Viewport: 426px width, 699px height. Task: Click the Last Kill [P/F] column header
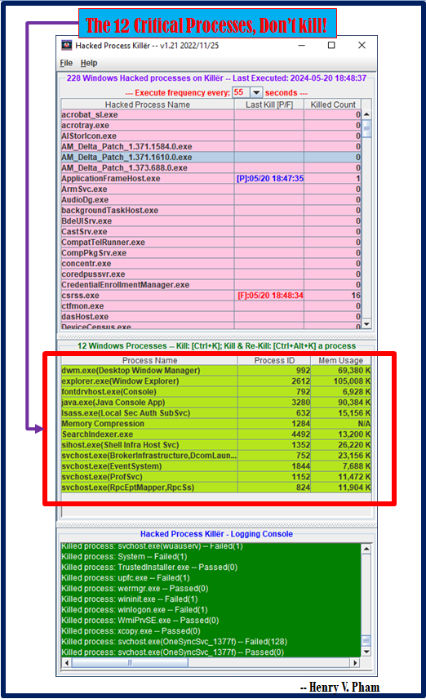click(269, 105)
